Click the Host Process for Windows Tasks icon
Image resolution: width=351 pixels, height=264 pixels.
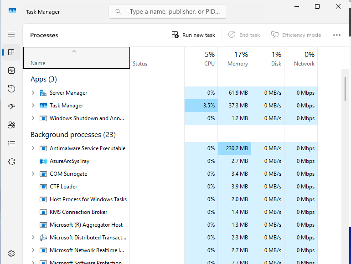coord(43,199)
